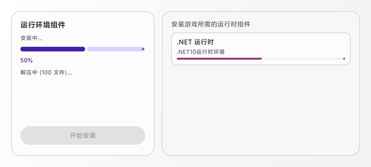Screen dimensions: 371x167
Task: Click the 安装中... status text
Action: [32, 38]
